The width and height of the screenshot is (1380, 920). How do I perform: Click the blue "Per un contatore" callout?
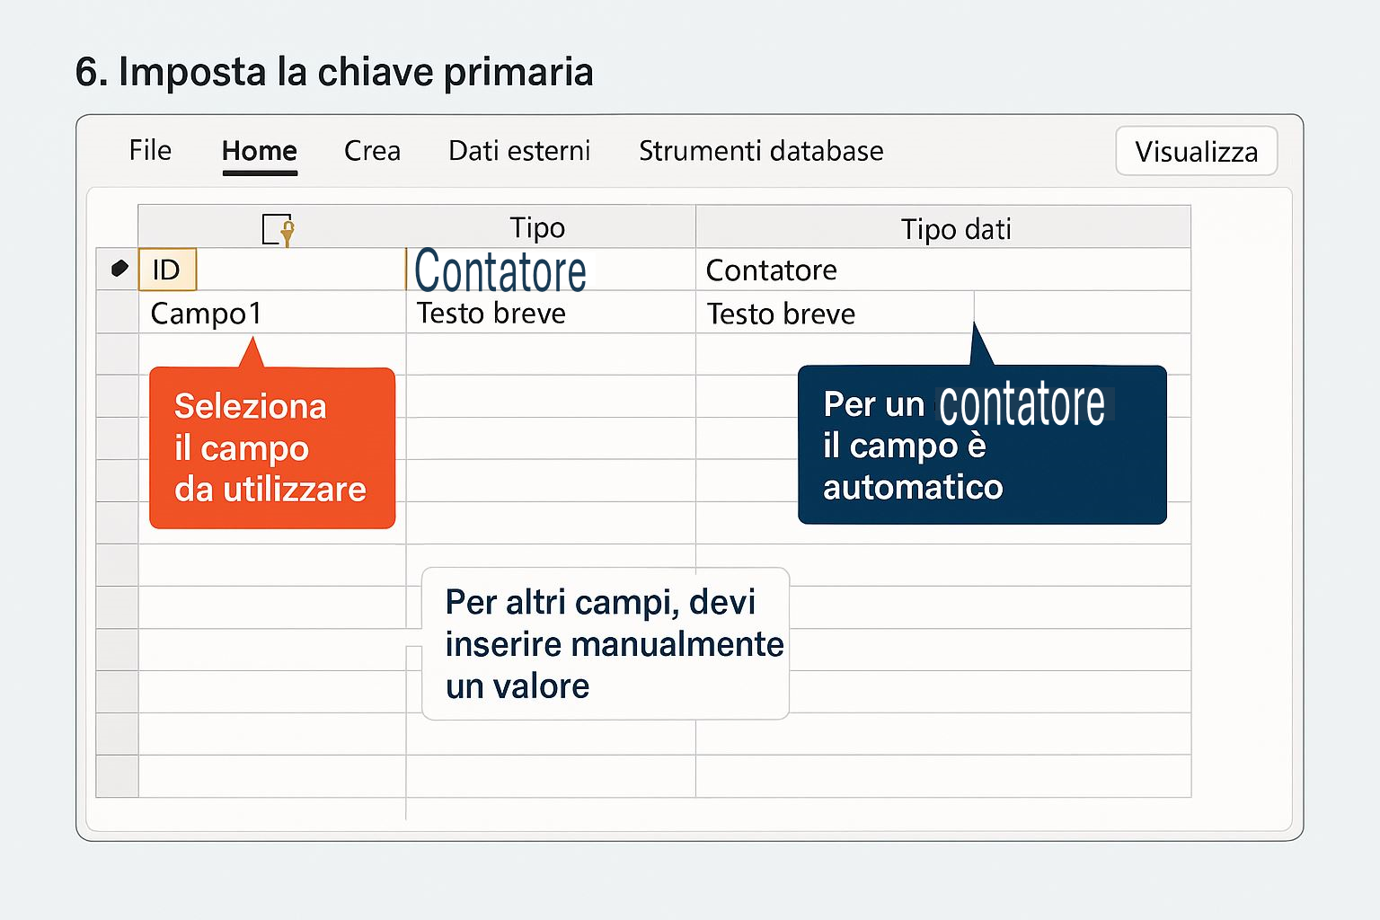pyautogui.click(x=981, y=446)
